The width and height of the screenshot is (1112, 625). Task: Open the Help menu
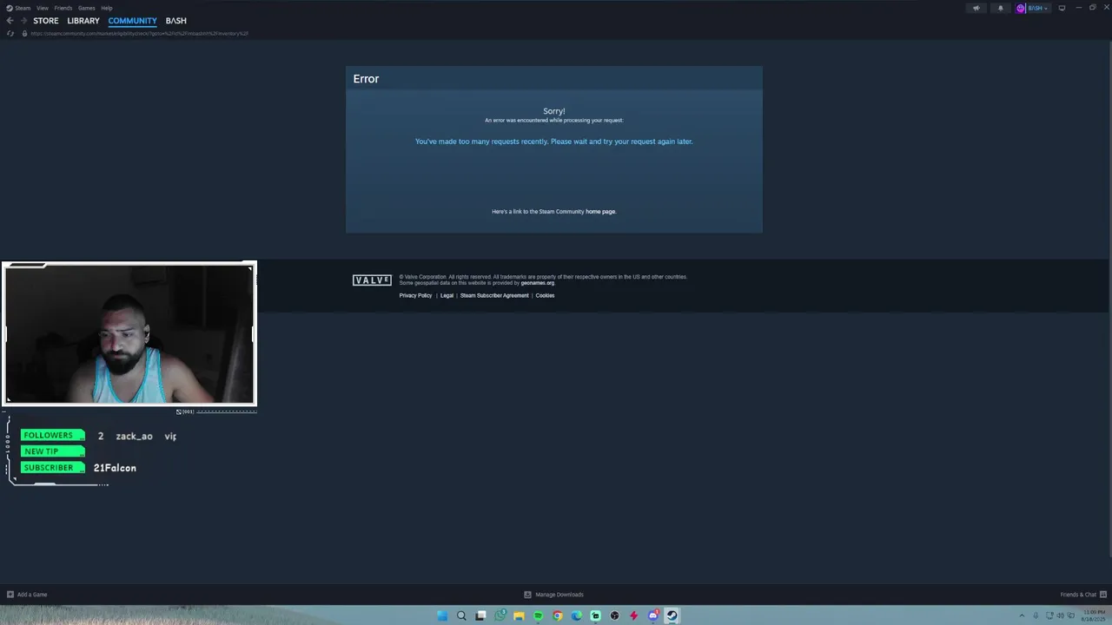[x=107, y=8]
